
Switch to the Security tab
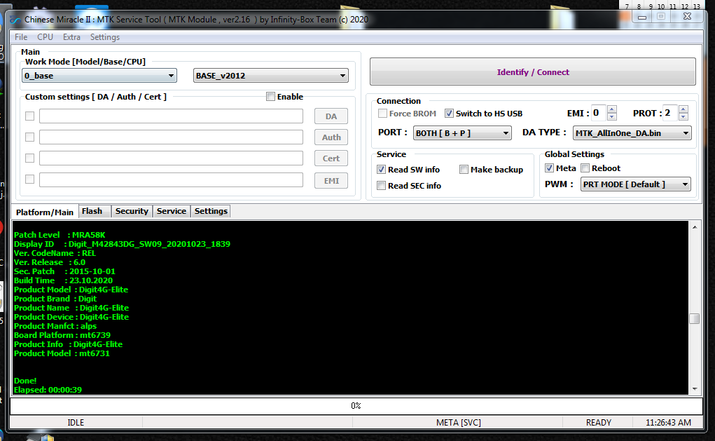[x=132, y=211]
